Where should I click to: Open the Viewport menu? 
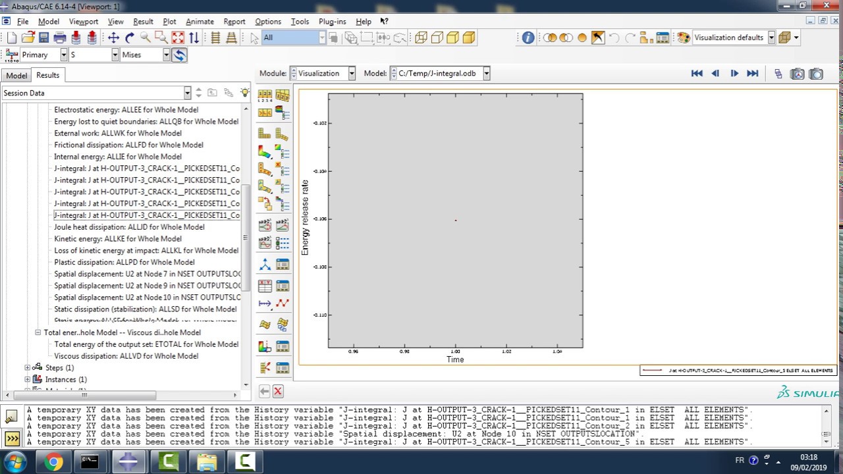tap(84, 21)
